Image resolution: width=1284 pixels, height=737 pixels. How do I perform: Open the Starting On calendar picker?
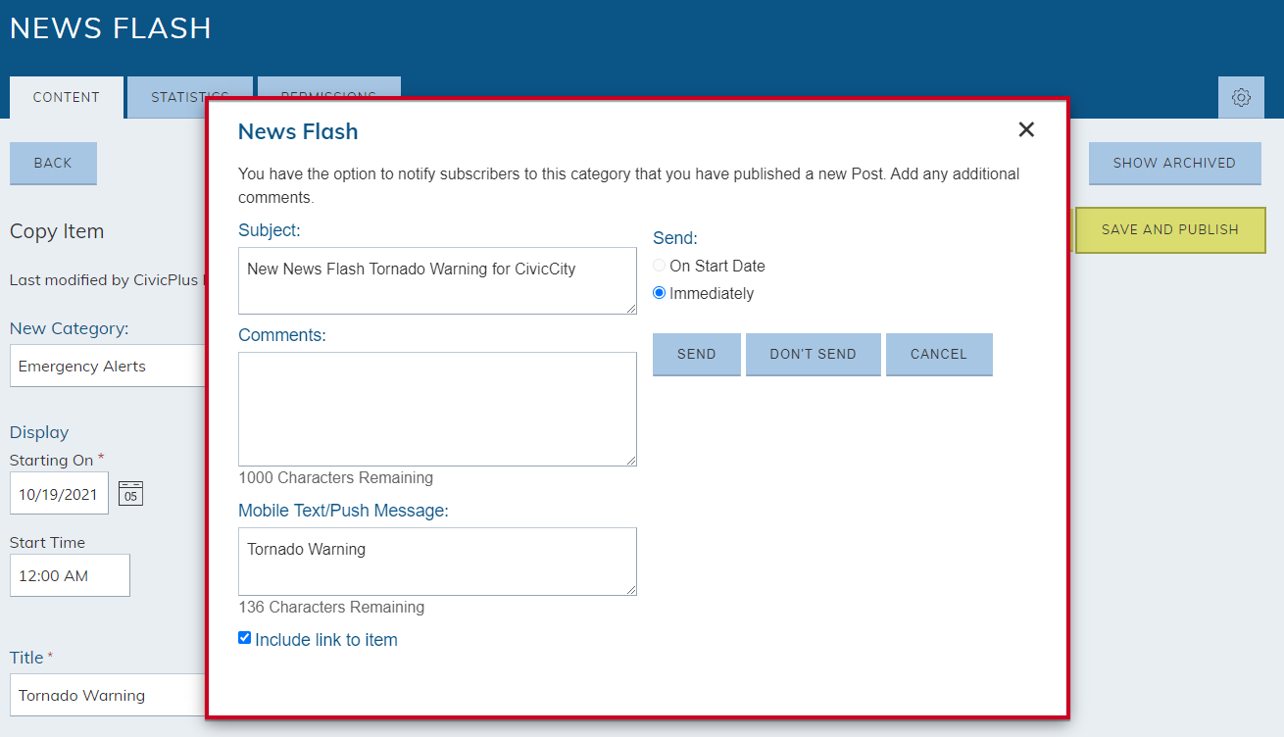coord(131,493)
